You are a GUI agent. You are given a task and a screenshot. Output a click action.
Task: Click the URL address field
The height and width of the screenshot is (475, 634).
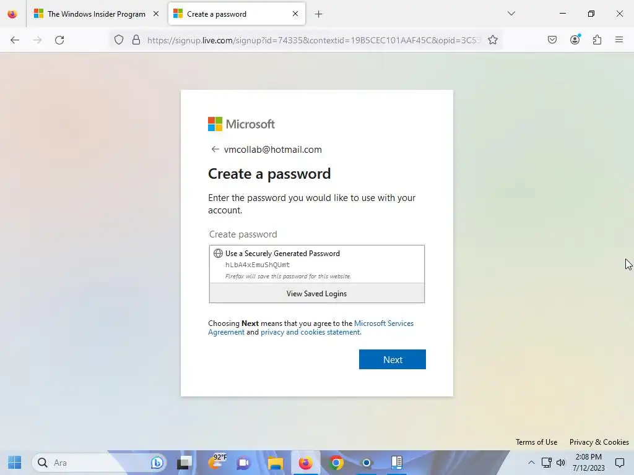314,40
